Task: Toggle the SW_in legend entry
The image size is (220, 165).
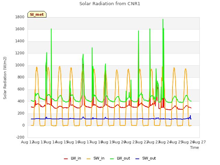Action: point(96,158)
